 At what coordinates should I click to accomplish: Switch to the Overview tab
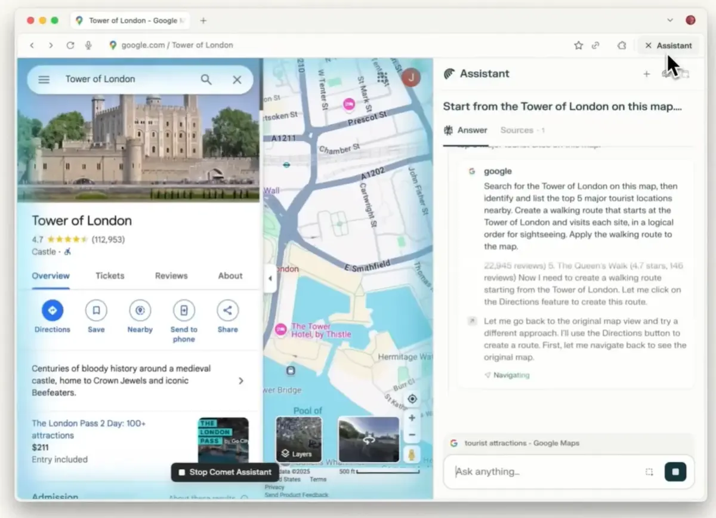(x=51, y=276)
